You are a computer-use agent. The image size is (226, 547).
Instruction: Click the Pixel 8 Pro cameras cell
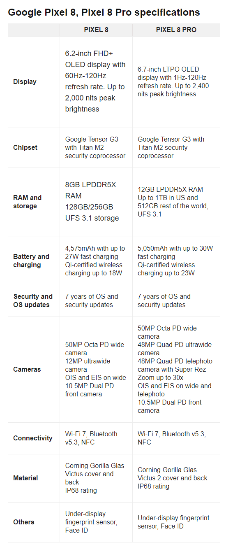click(176, 369)
